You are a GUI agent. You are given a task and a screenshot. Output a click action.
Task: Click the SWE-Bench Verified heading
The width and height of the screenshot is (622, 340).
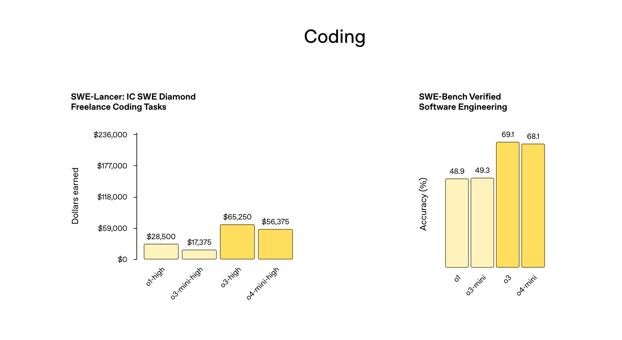click(463, 102)
